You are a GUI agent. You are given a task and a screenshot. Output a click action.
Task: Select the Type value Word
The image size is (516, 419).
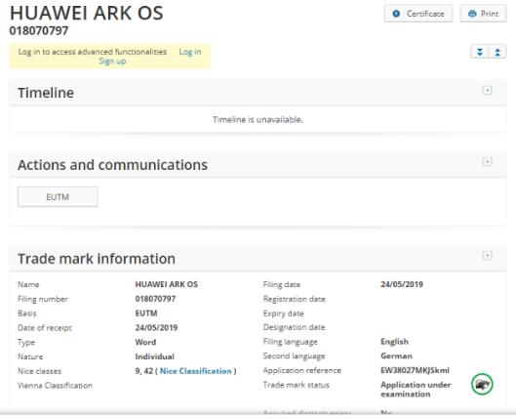145,342
